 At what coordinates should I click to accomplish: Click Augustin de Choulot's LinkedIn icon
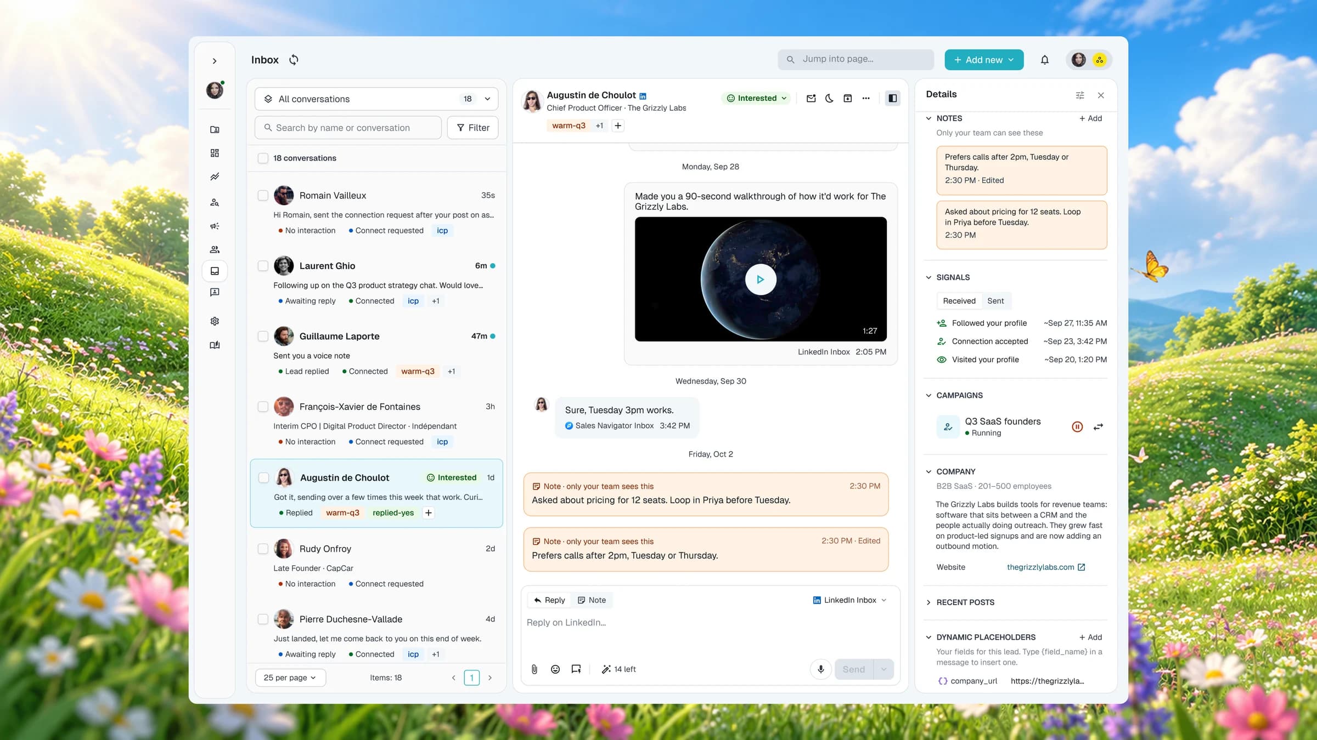tap(643, 96)
